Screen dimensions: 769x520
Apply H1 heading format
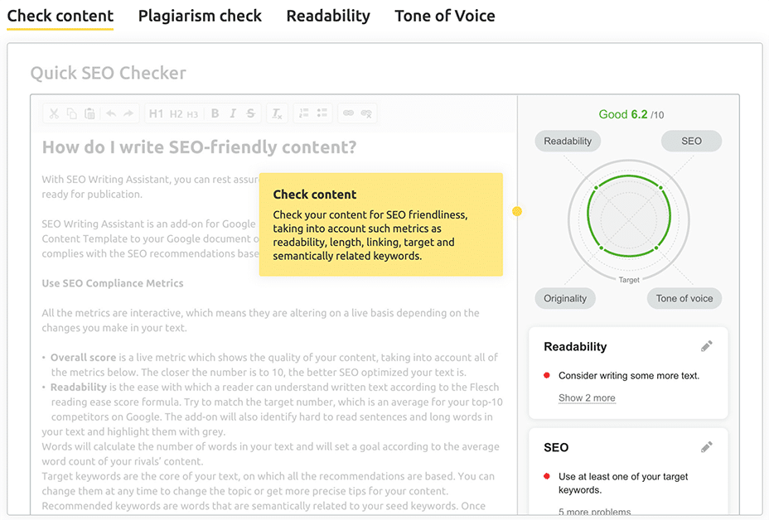156,113
